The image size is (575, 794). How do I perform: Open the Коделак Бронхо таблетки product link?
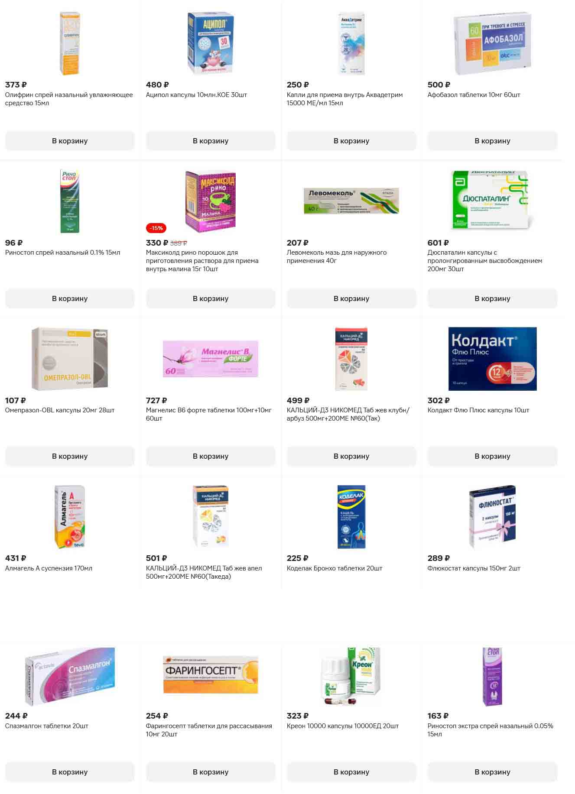335,568
